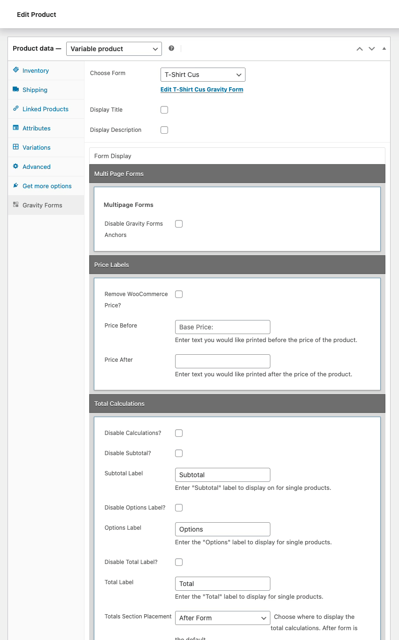Click the Price Before text field
This screenshot has width=399, height=640.
coord(223,327)
